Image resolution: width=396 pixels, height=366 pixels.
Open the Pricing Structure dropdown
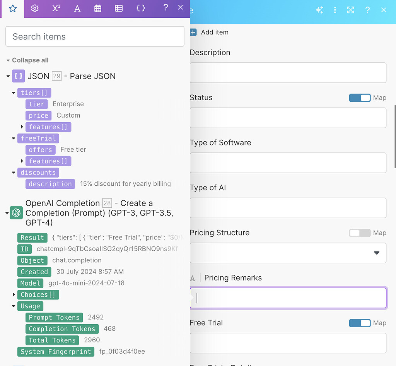coord(288,253)
